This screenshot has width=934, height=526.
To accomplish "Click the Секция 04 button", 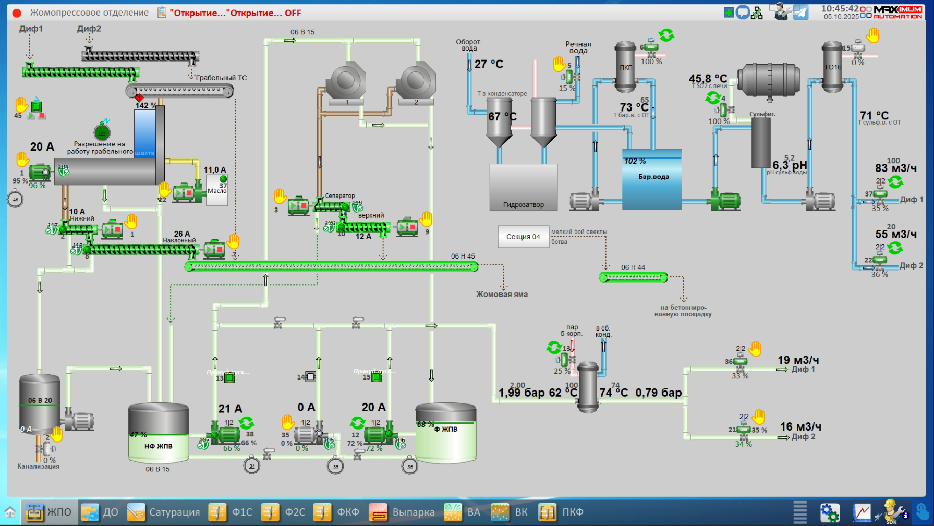I will [523, 237].
